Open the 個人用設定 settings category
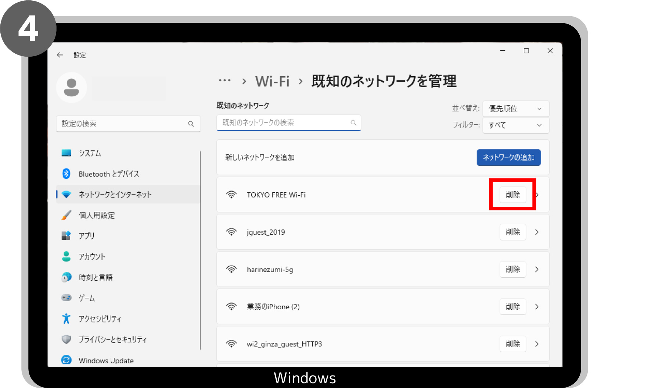The width and height of the screenshot is (651, 388). tap(97, 215)
